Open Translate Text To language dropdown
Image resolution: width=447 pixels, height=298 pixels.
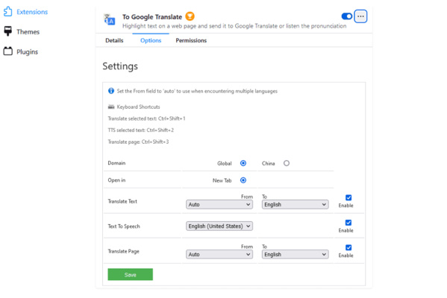(295, 204)
